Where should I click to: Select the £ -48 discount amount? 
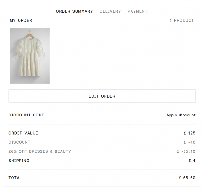(x=190, y=142)
